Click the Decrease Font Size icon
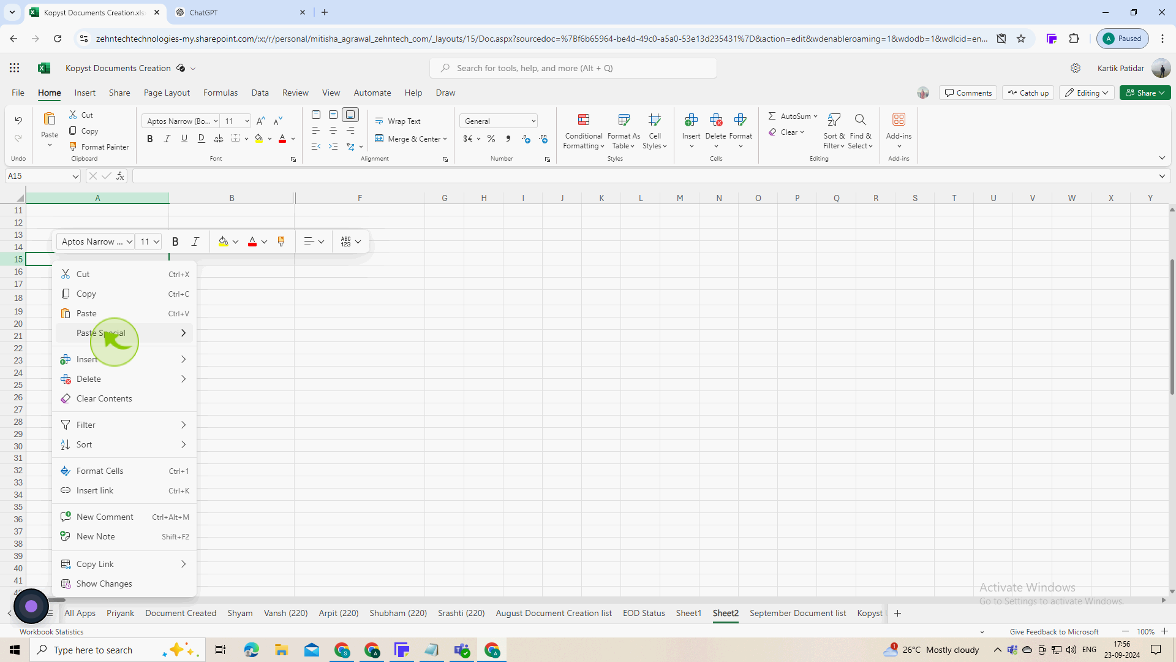The height and width of the screenshot is (662, 1176). click(x=278, y=121)
